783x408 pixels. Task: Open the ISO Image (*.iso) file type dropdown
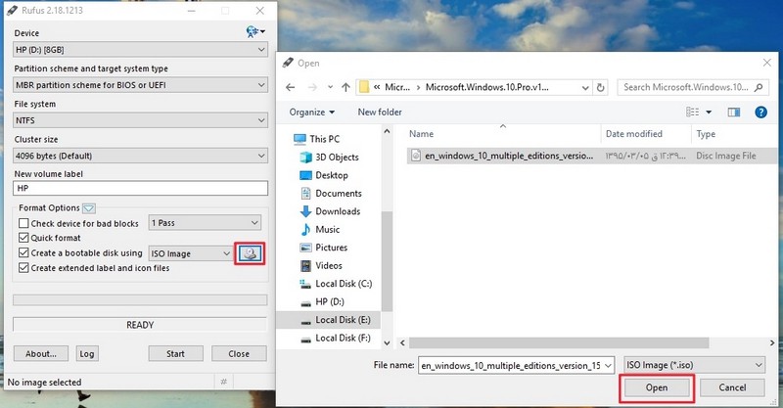tap(694, 365)
